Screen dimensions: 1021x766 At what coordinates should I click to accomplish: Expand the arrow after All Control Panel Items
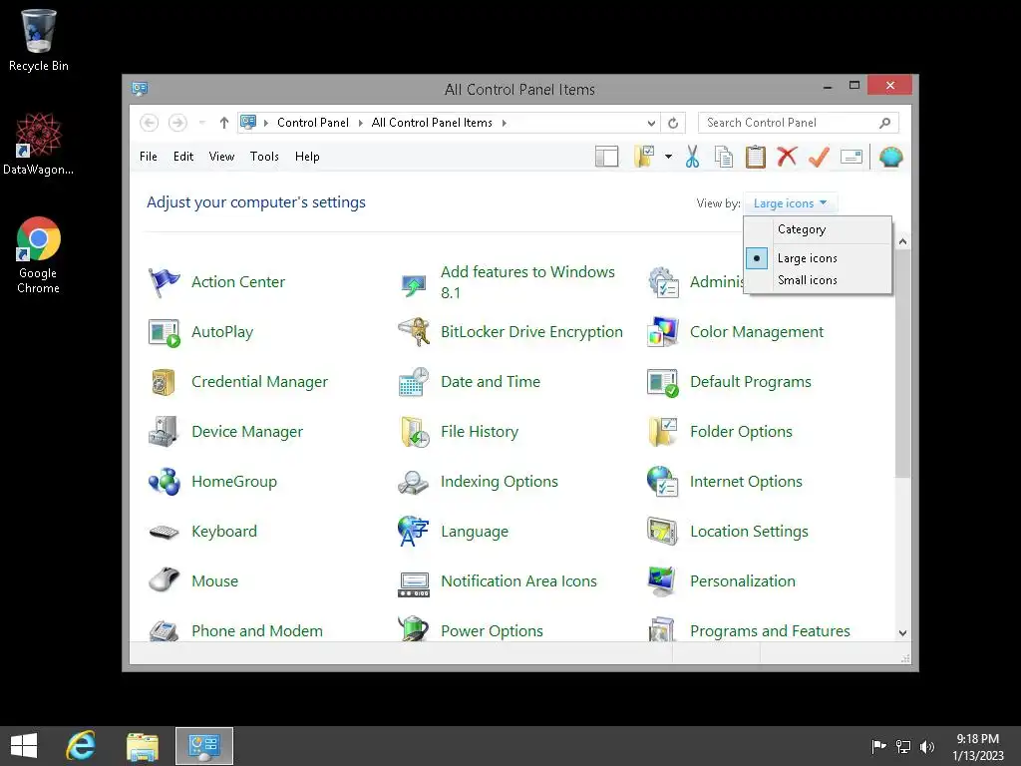point(504,123)
